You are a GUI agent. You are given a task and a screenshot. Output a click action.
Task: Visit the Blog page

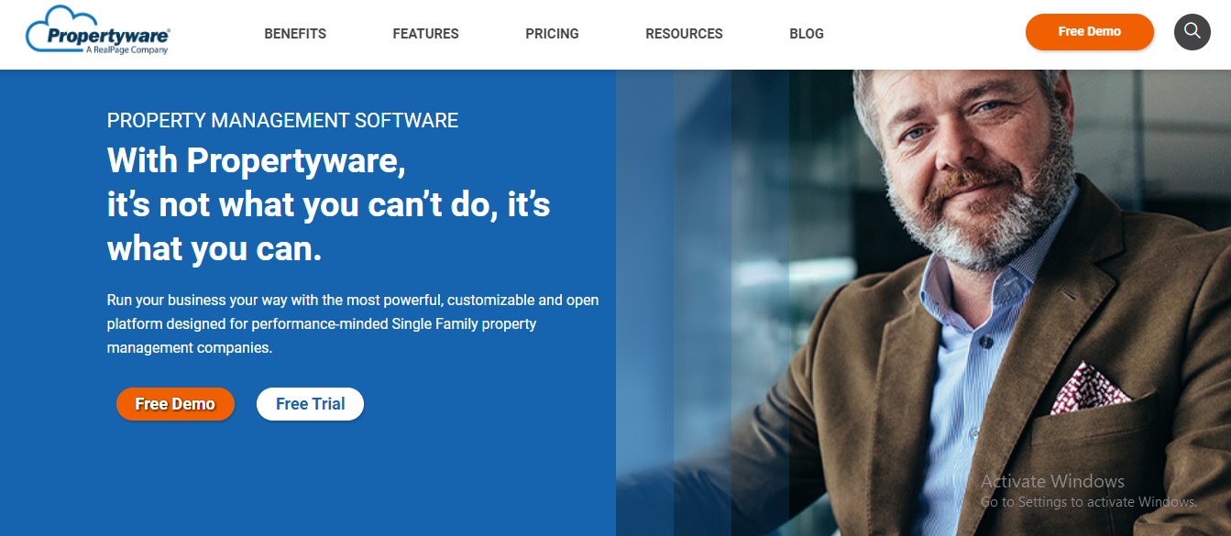pyautogui.click(x=807, y=34)
